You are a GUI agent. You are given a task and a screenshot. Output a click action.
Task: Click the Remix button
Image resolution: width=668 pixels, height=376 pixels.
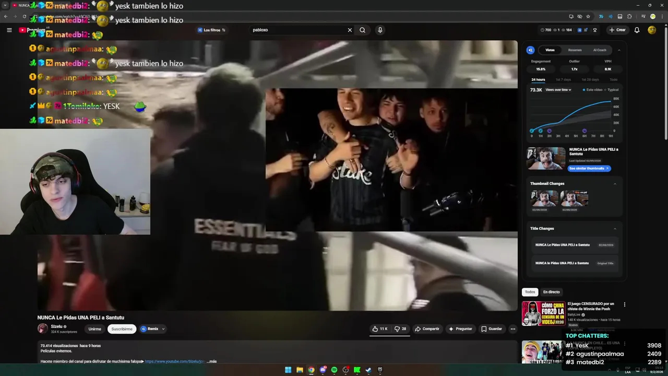(149, 329)
